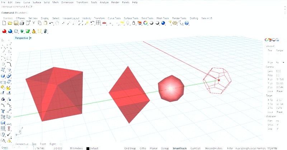Open the Solid menu
The height and width of the screenshot is (150, 287).
point(47,3)
